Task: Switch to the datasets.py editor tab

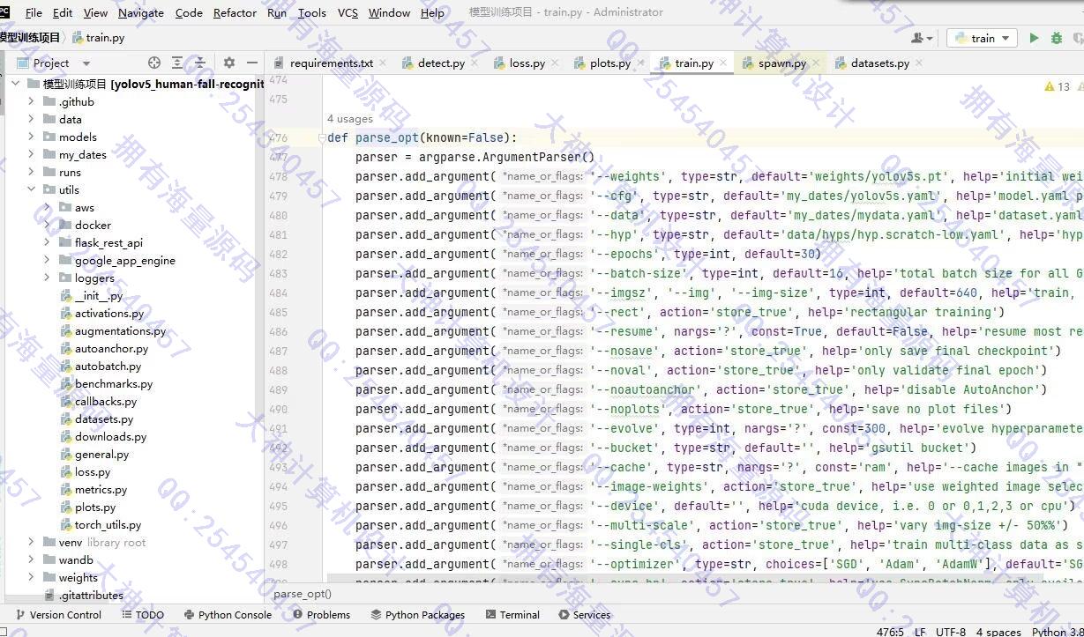Action: 879,63
